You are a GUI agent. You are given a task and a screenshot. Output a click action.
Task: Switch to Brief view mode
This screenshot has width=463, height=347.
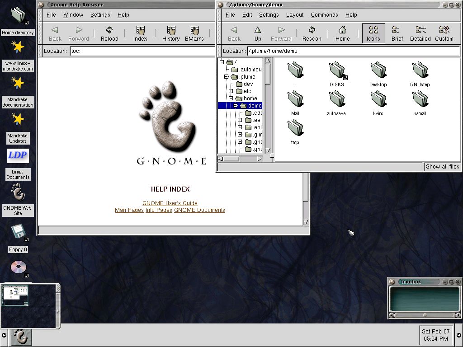(397, 33)
